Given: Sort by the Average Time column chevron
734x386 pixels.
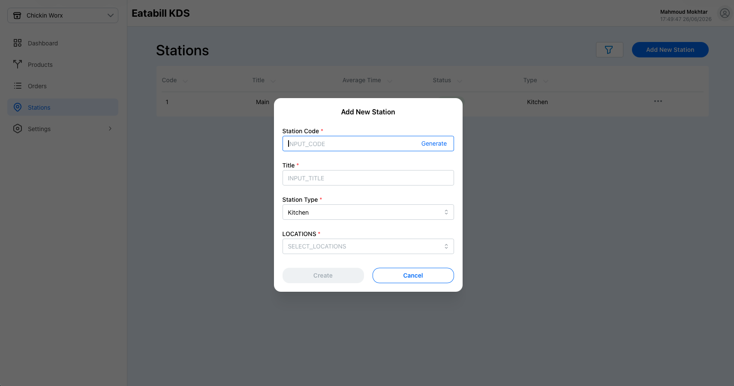Looking at the screenshot, I should 390,81.
